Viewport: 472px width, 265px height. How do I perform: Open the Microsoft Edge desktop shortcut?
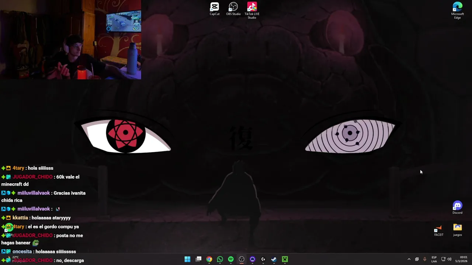pyautogui.click(x=457, y=10)
